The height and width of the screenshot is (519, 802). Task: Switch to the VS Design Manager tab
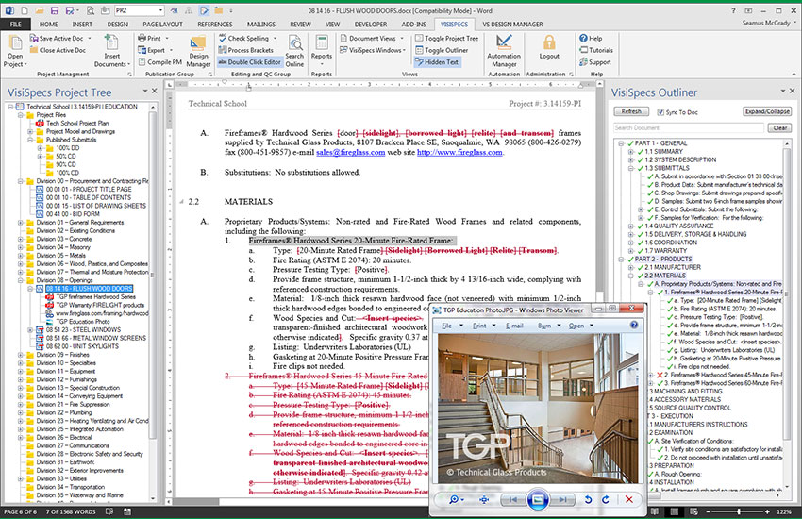[510, 22]
